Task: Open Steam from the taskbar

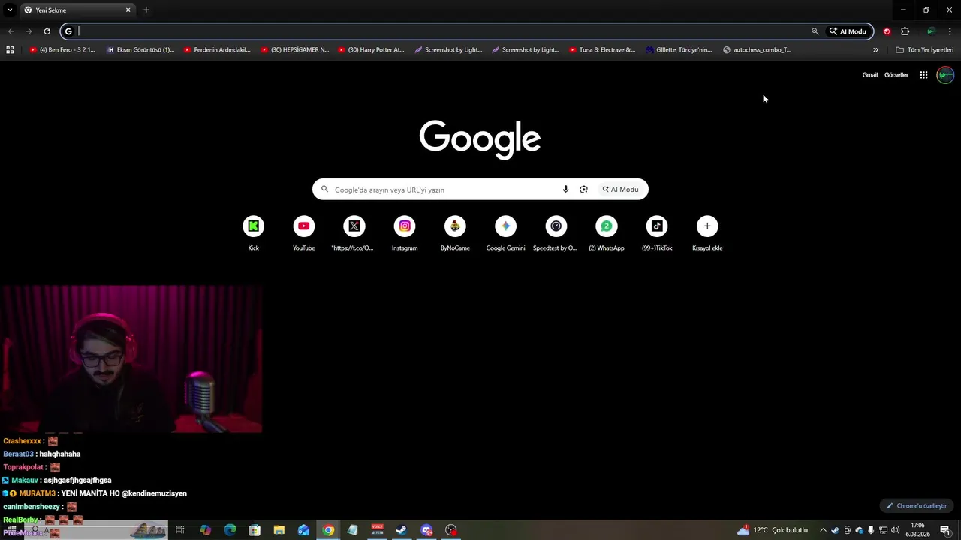Action: coord(402,530)
